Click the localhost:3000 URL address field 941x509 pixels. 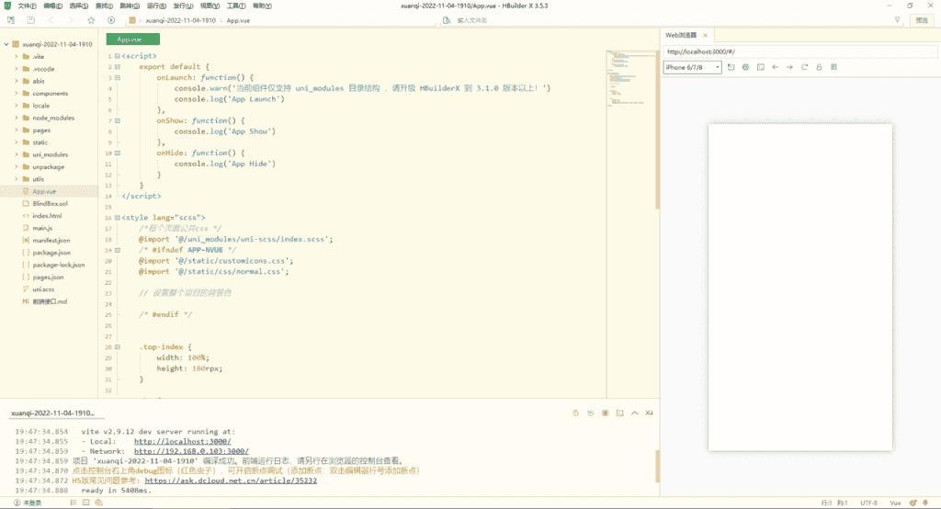click(800, 51)
